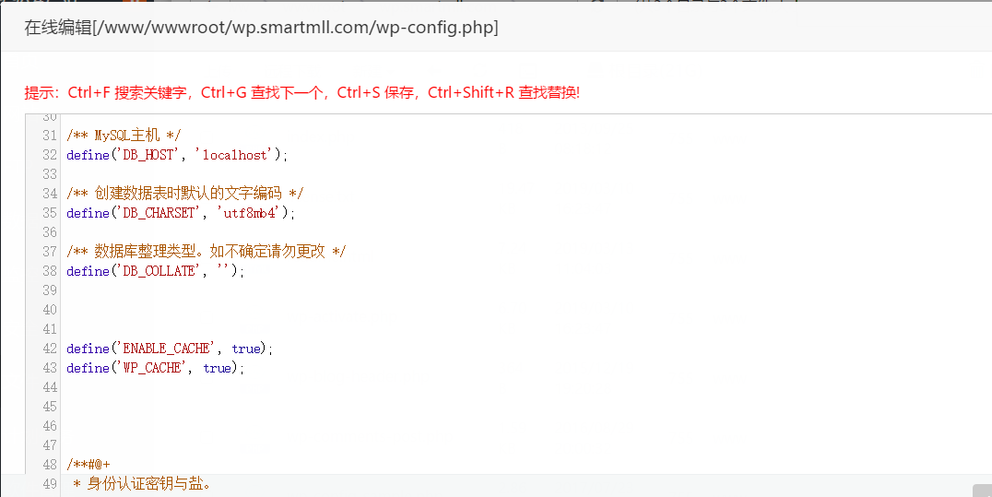Click empty line 40 in the editor
Viewport: 992px width, 497px height.
click(277, 310)
